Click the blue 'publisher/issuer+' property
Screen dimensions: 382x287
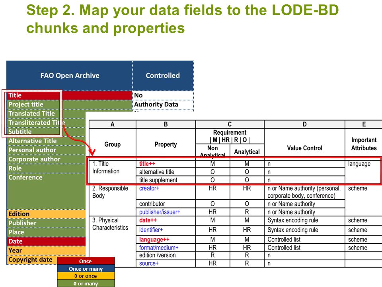point(160,212)
